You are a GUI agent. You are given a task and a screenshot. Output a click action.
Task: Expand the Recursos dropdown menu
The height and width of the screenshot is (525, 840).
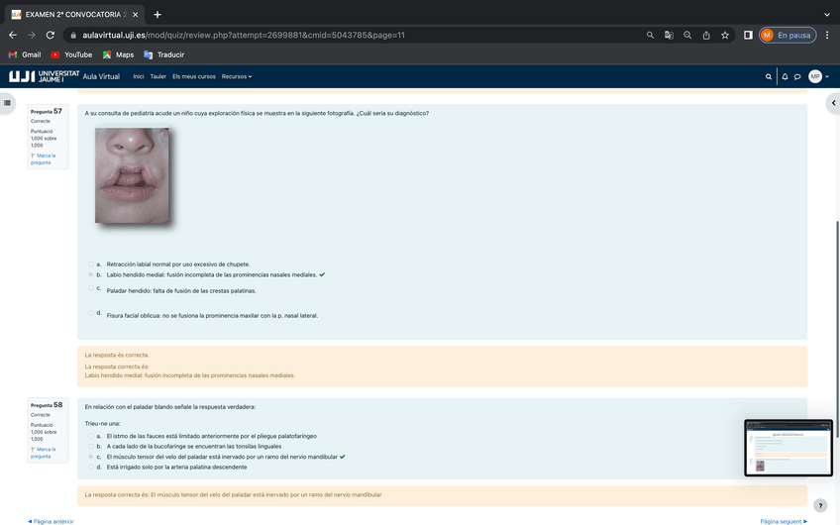(237, 76)
